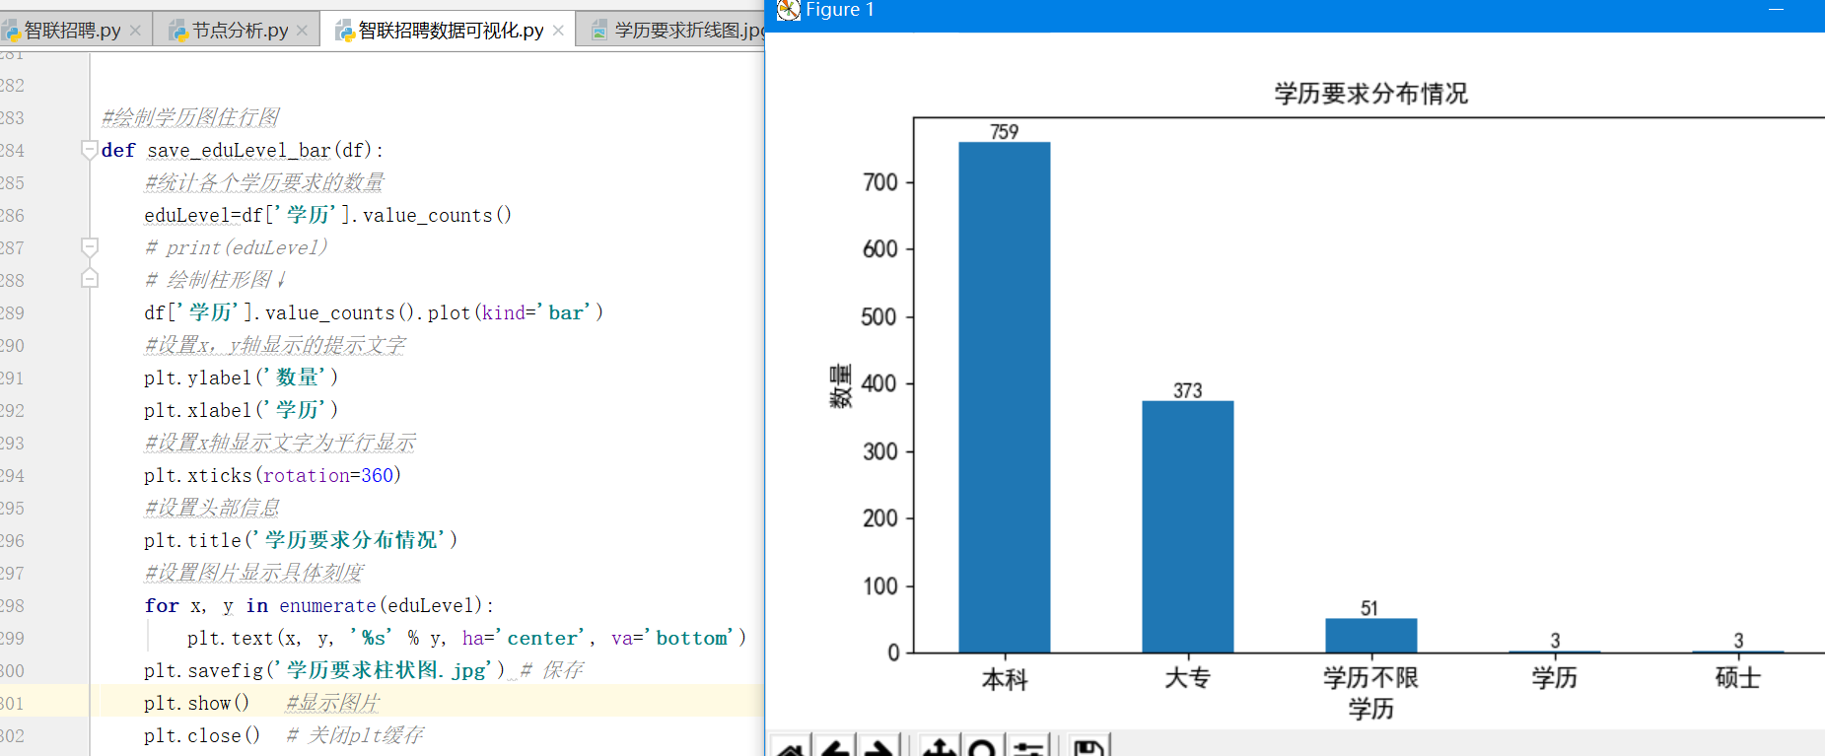
Task: Click the .plot(kind='bar') code line
Action: 374,312
